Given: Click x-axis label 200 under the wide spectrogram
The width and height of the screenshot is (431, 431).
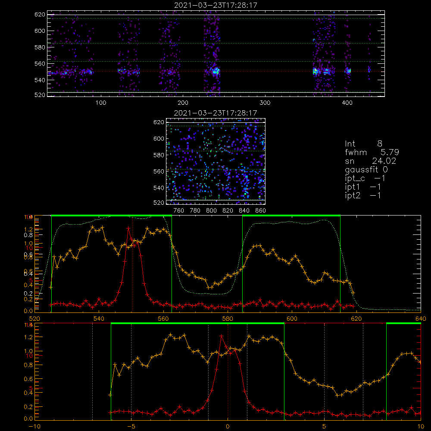Looking at the screenshot, I should click(x=183, y=103).
